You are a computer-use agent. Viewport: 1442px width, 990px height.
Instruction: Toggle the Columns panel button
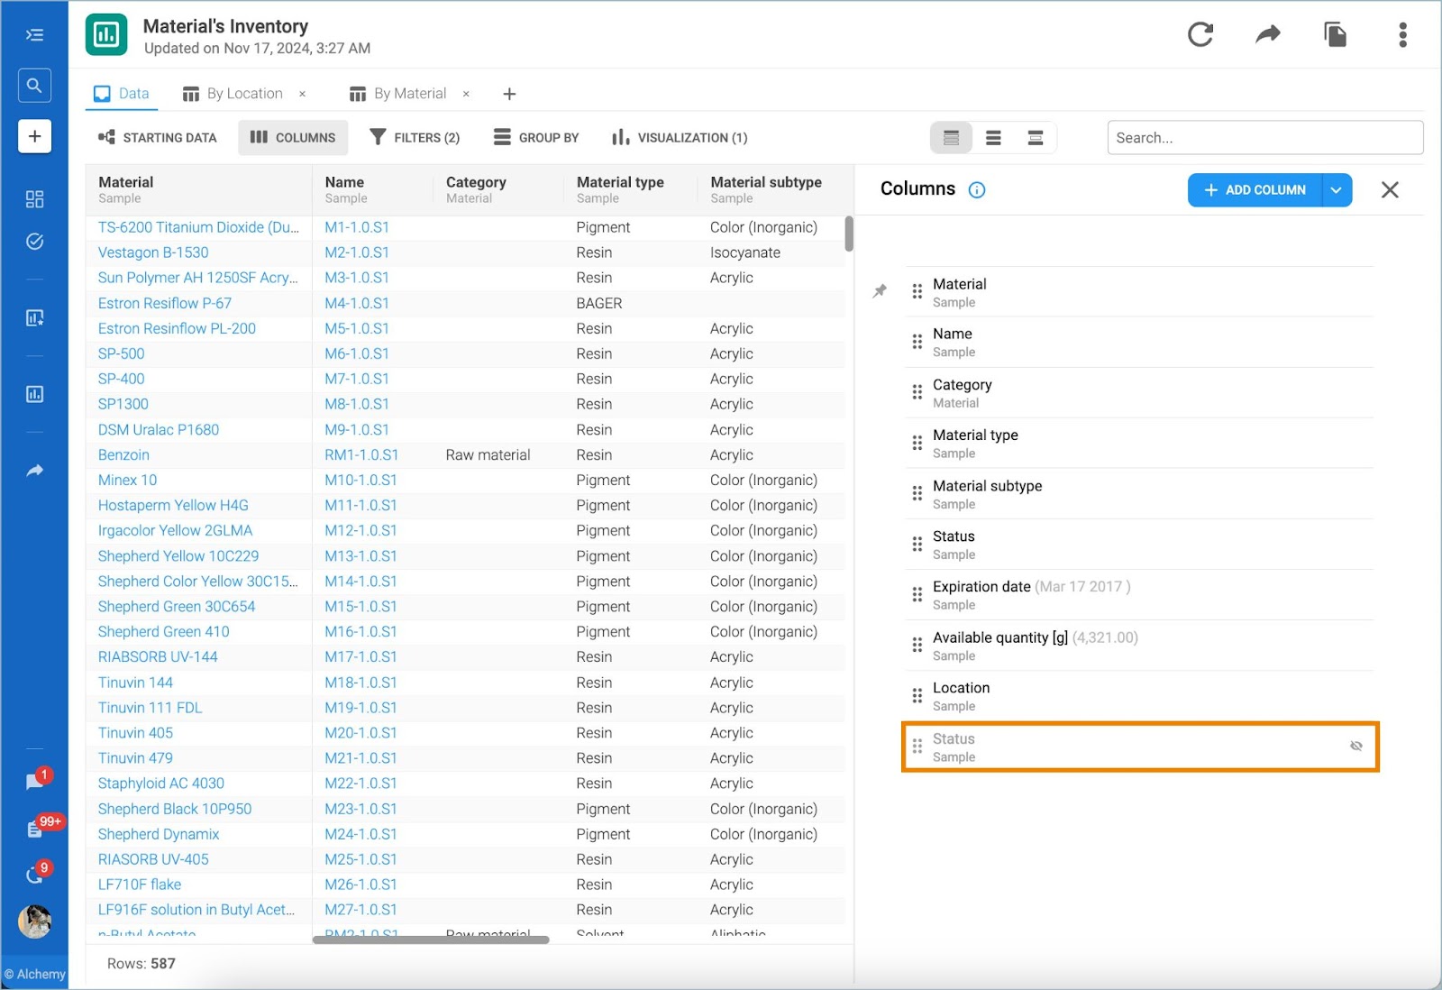click(293, 138)
